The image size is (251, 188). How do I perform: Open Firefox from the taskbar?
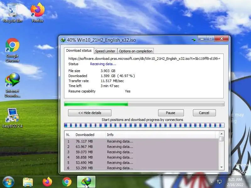(x=47, y=182)
